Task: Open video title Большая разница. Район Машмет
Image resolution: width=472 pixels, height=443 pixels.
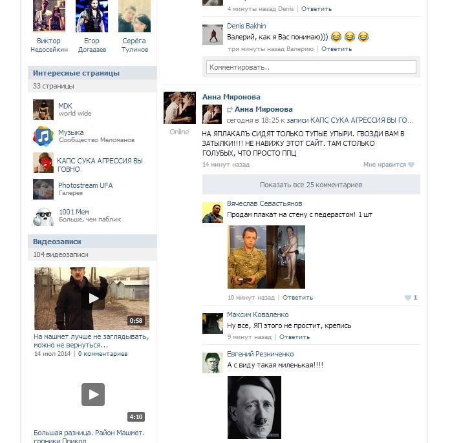Action: (89, 437)
